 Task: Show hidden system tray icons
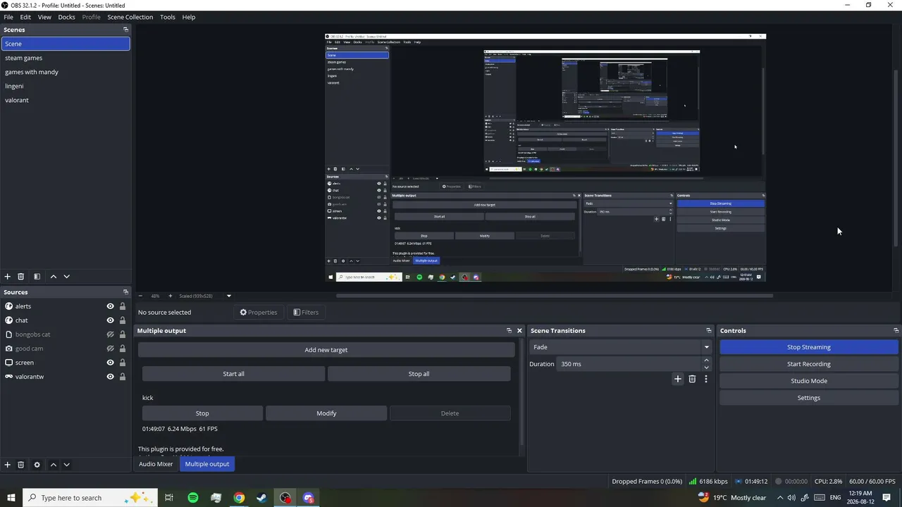tap(779, 498)
